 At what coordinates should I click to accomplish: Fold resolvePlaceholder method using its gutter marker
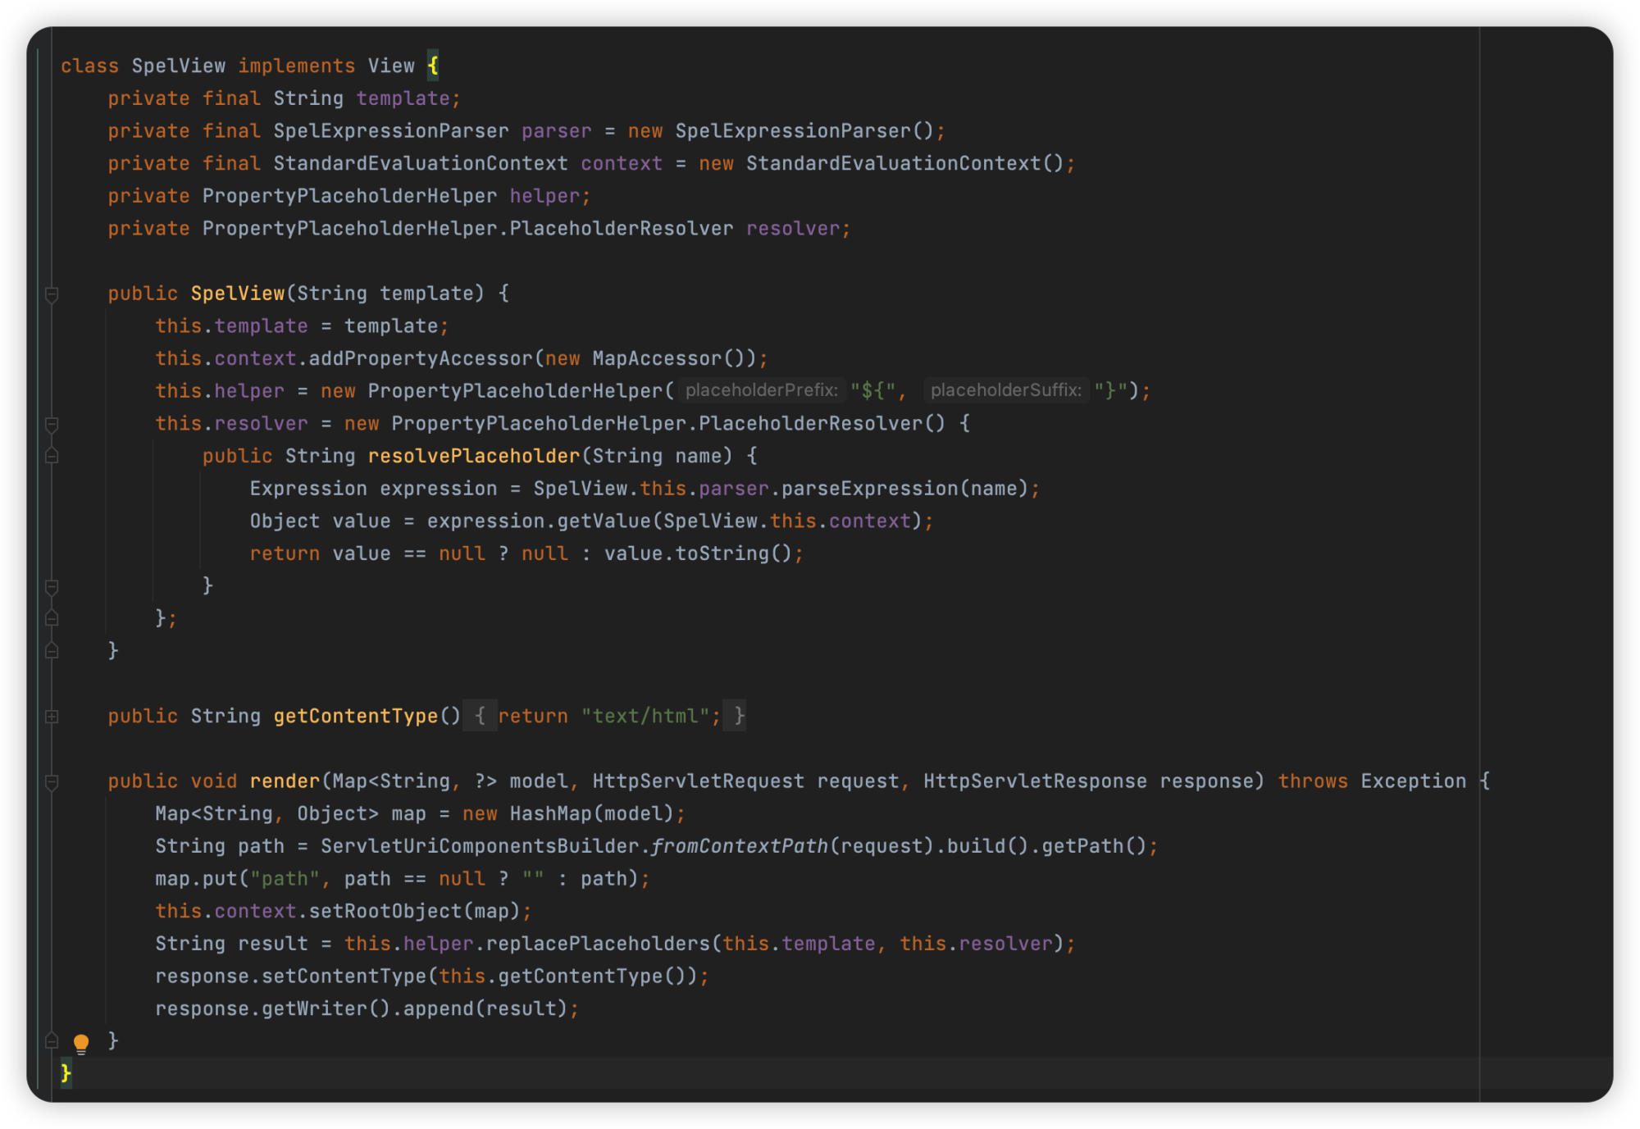click(x=52, y=456)
